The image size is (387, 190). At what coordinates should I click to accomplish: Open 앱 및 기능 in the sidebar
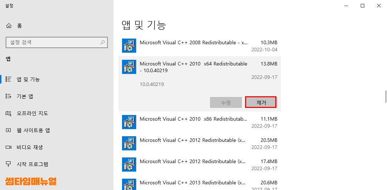57,79
